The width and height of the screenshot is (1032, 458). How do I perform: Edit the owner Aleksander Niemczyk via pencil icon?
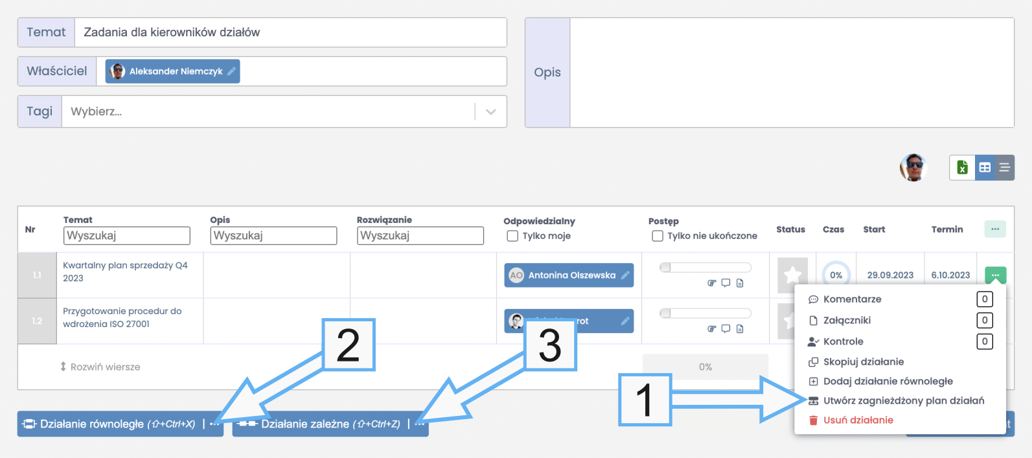[x=231, y=71]
